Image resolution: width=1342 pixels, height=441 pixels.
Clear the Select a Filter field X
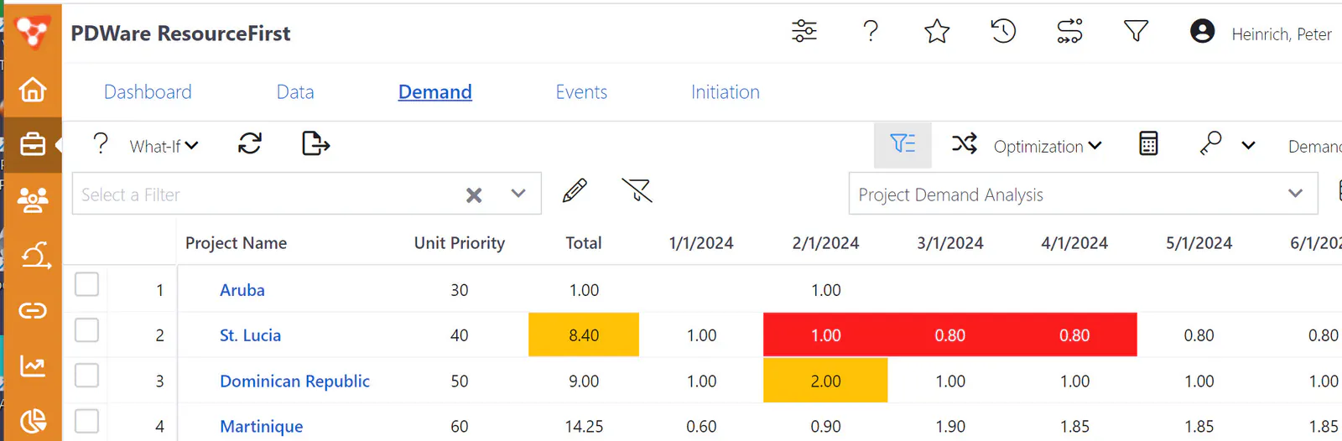474,195
